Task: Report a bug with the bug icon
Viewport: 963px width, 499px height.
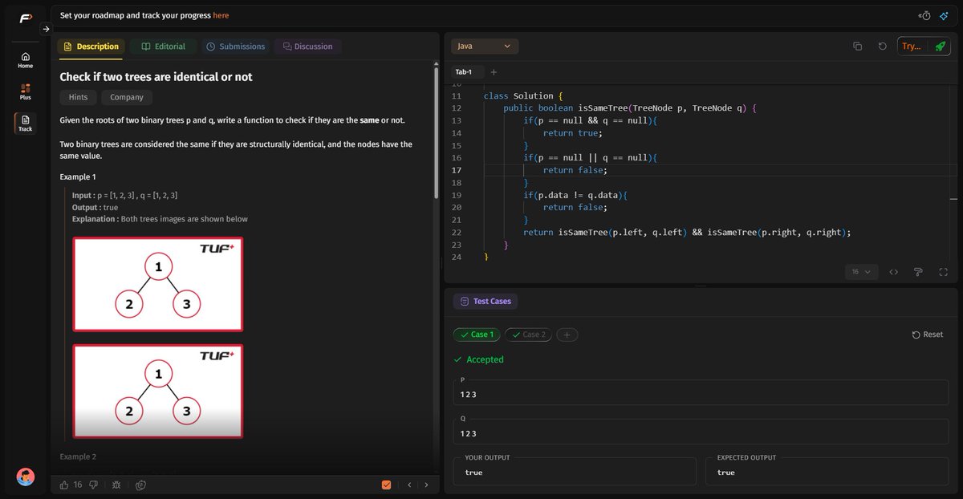Action: pos(117,485)
